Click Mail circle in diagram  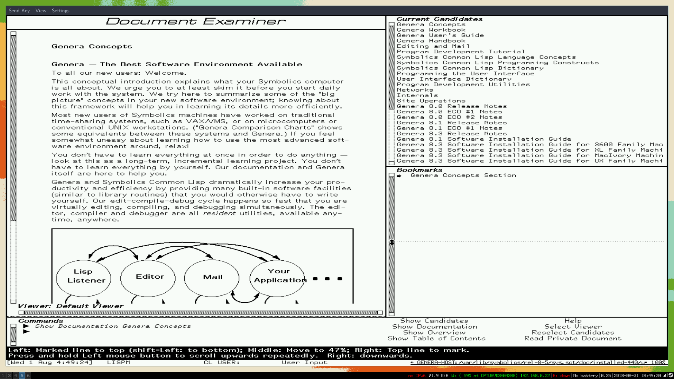(x=212, y=278)
